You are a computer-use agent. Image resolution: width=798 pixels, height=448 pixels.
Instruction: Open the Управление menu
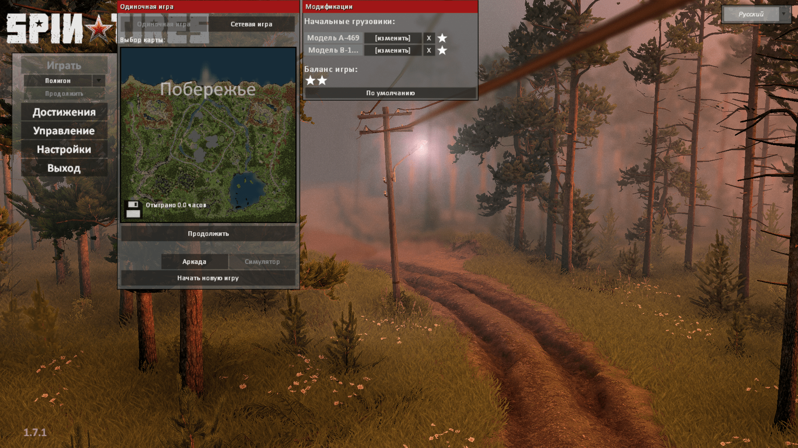(x=64, y=131)
